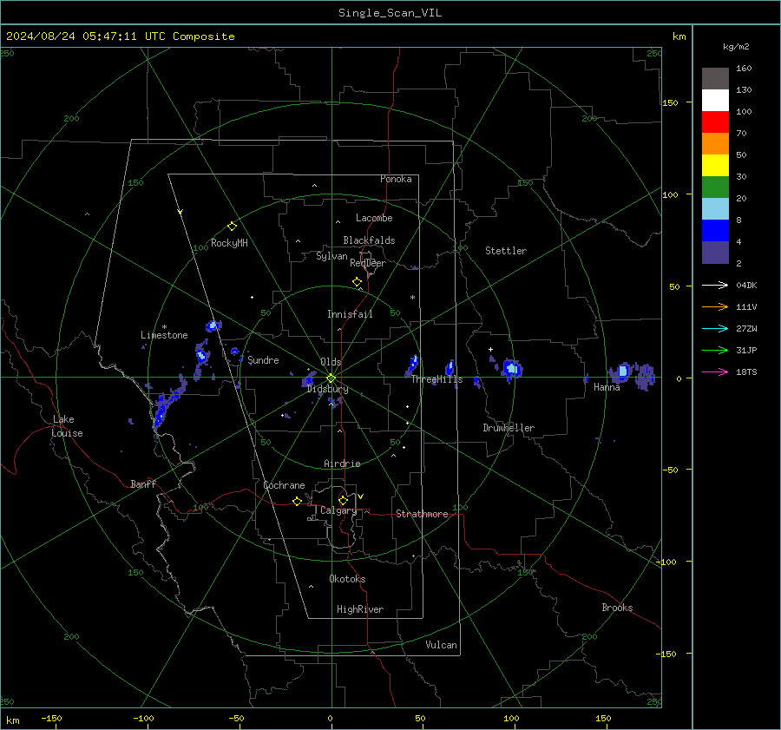Click the Limestone label
The width and height of the screenshot is (781, 730).
(164, 335)
